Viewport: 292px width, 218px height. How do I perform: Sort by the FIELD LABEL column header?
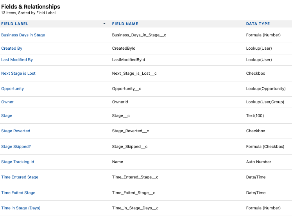[15, 24]
